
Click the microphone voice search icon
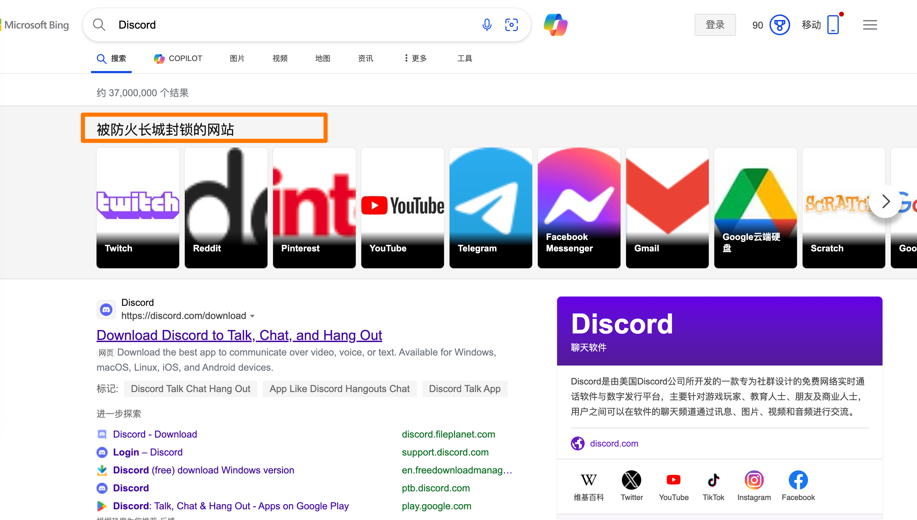tap(486, 24)
